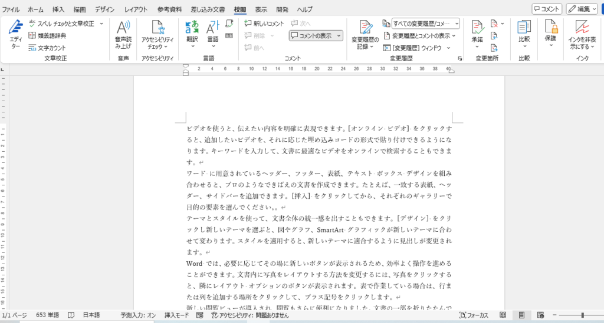Open the Translate (翻訳) tool

pyautogui.click(x=192, y=35)
